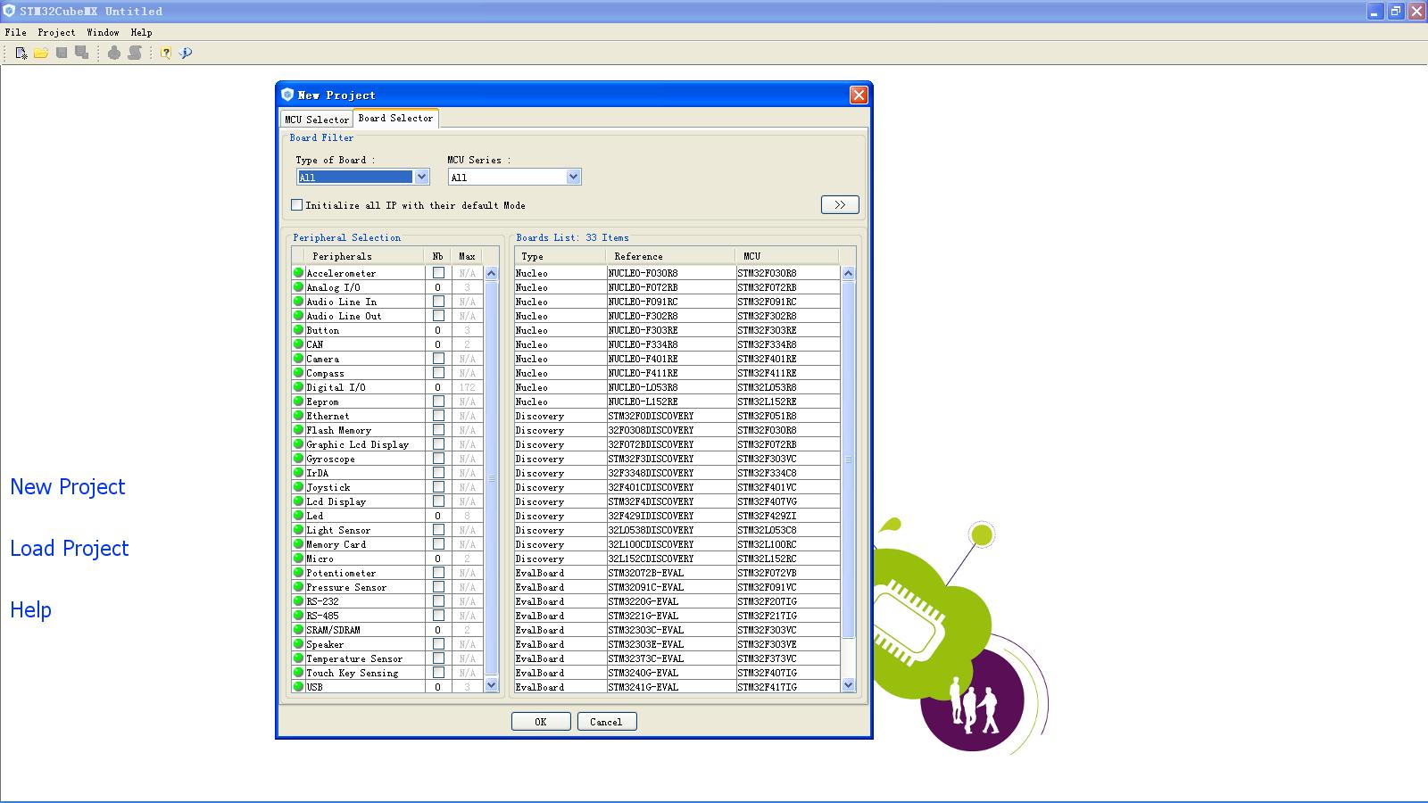Switch to the MCU Selector tab

[317, 120]
